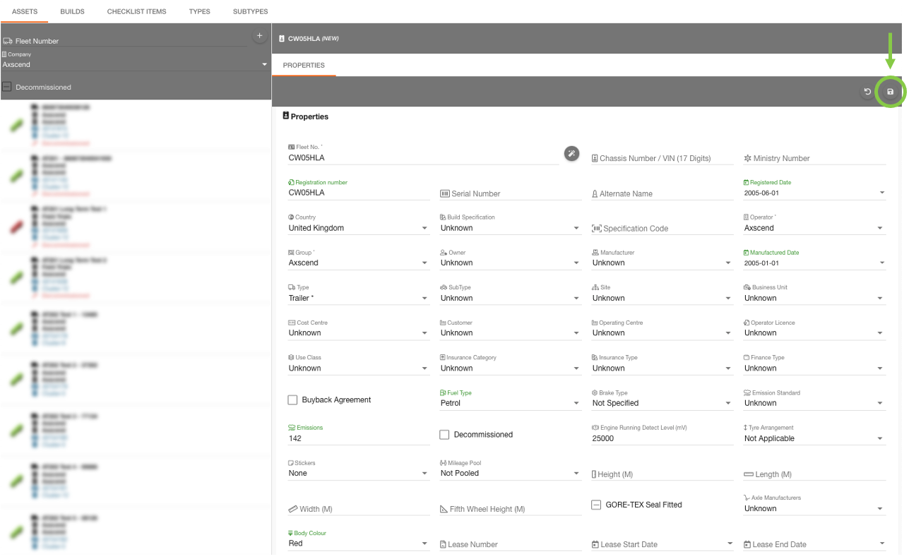Switch to the Builds tab
The image size is (909, 559).
pos(72,12)
